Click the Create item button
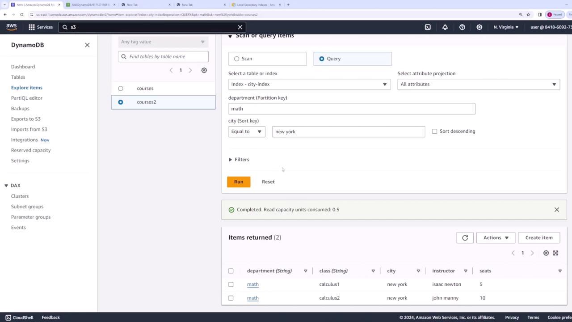Viewport: 572px width, 322px height. click(x=539, y=237)
